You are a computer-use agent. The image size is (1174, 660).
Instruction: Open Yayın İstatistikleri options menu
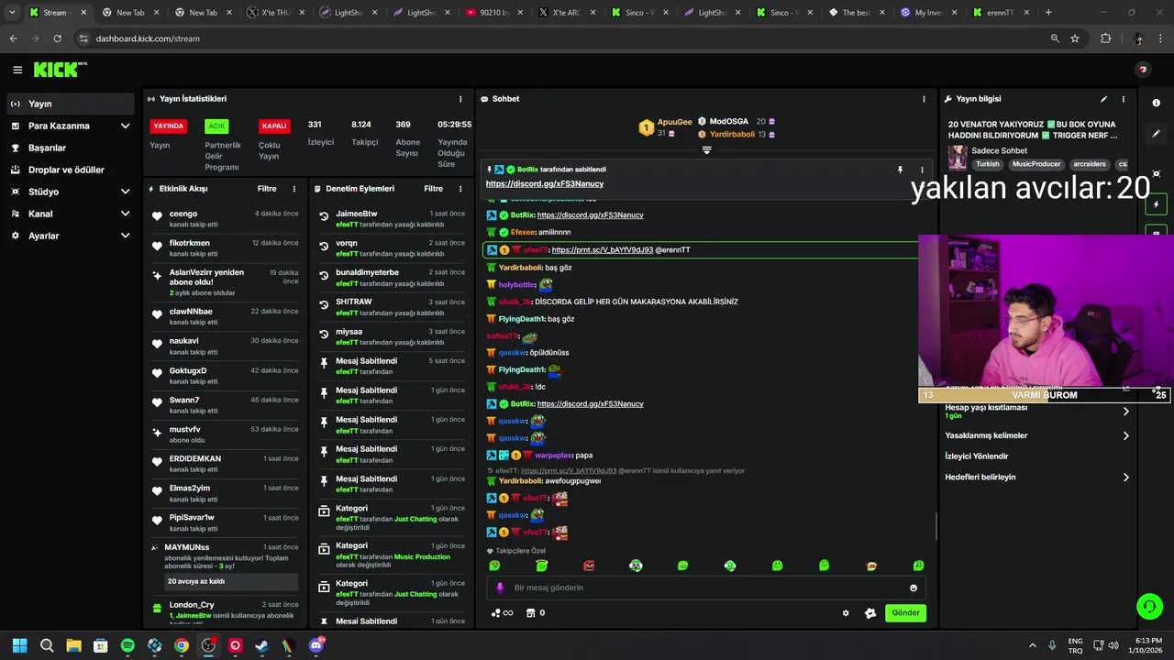coord(460,99)
